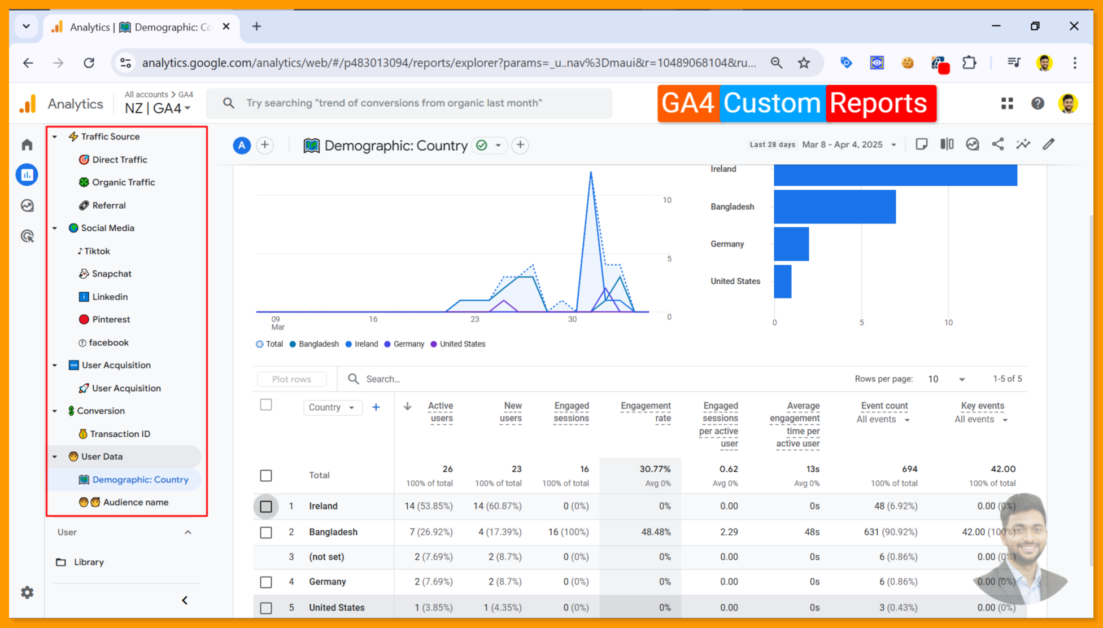This screenshot has width=1103, height=628.
Task: Open the Rows per page dropdown
Action: (946, 379)
